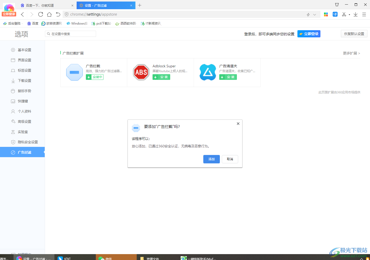Click the 广告拦截 extension icon
Viewport: 370px width, 260px height.
pyautogui.click(x=74, y=72)
